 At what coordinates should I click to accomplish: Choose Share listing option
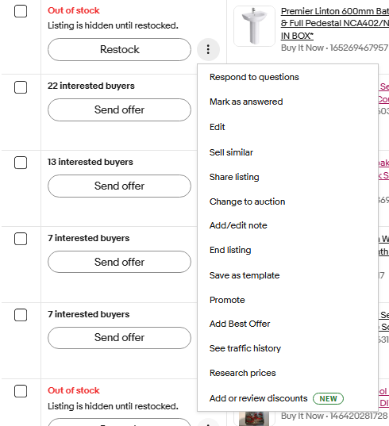[x=234, y=177]
